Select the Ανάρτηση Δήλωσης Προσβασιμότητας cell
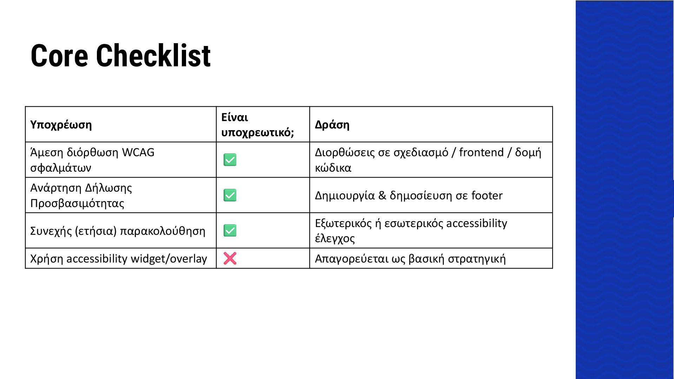This screenshot has width=674, height=379. pyautogui.click(x=121, y=195)
